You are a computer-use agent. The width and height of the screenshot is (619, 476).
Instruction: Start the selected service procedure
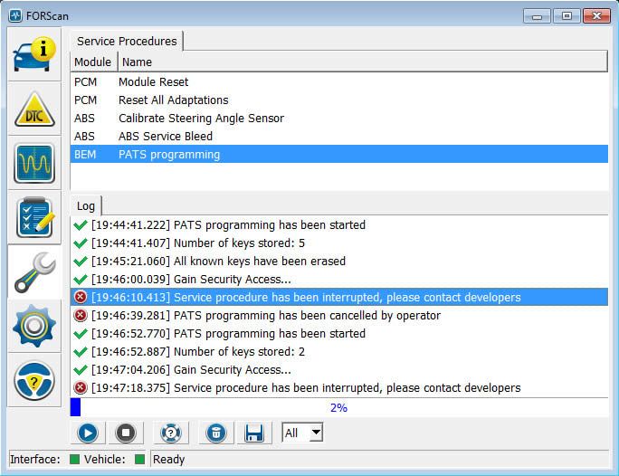tap(88, 433)
